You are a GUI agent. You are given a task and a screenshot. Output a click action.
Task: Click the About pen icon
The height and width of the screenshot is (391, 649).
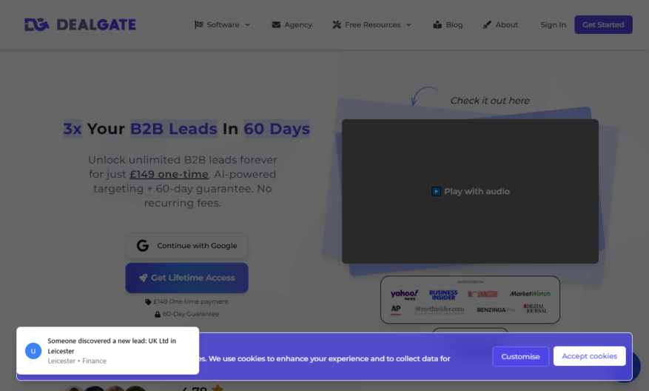(x=487, y=25)
